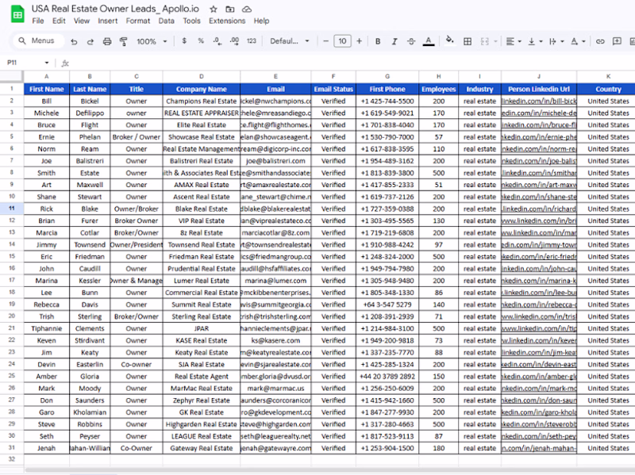Search the Menus box
635x475 pixels.
pyautogui.click(x=39, y=41)
